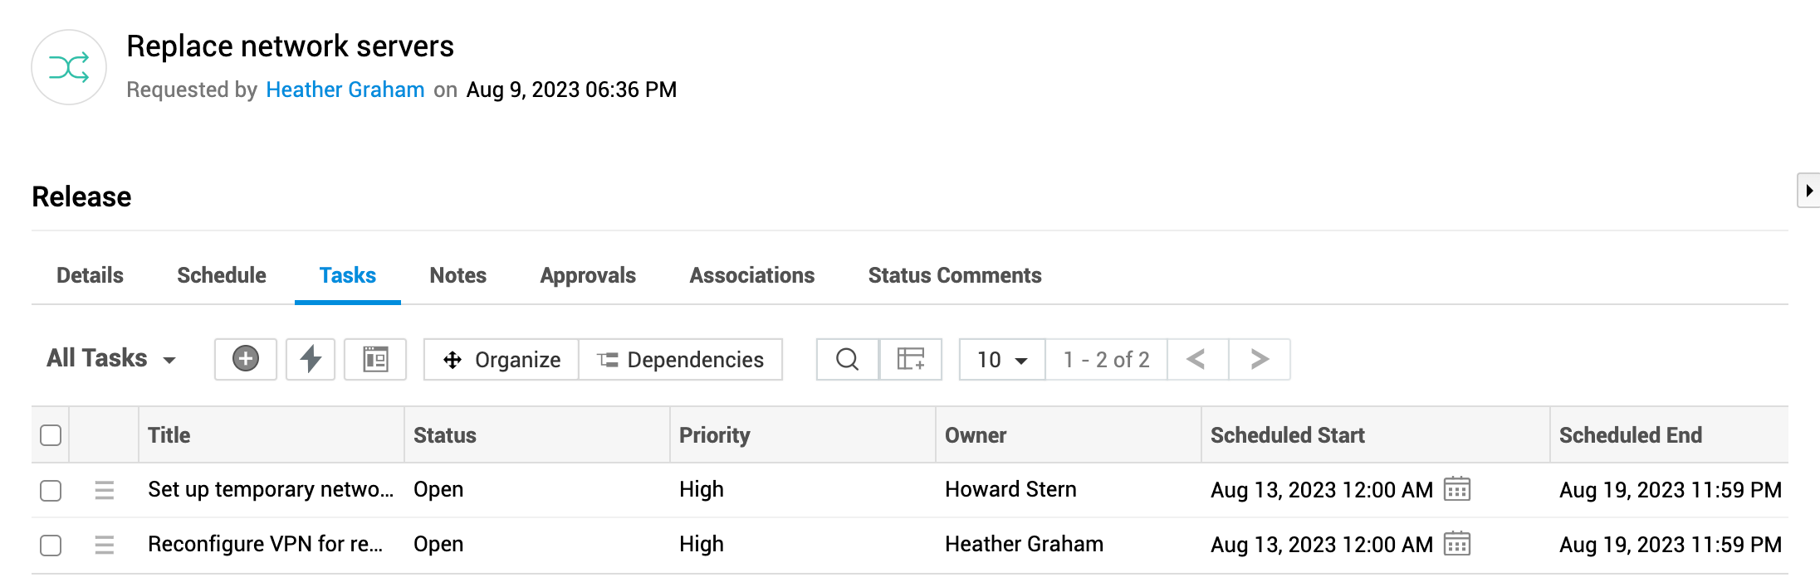Click drag handle of Reconfigure VPN row
This screenshot has width=1820, height=582.
point(105,545)
